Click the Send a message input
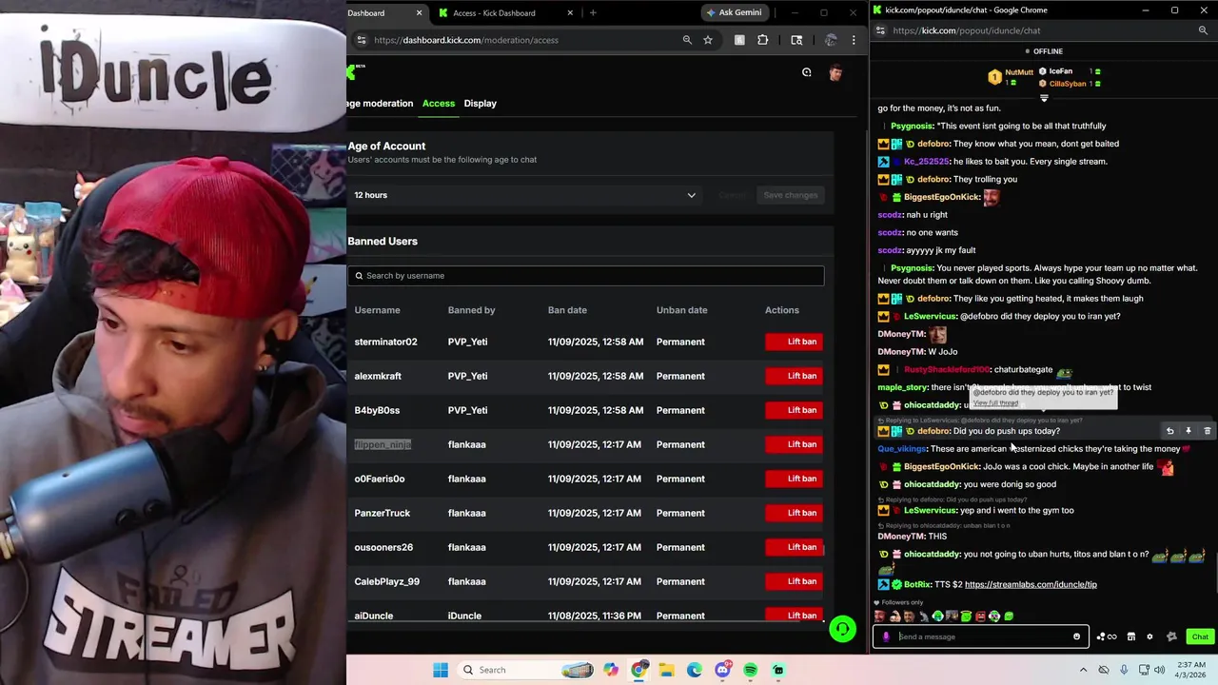Viewport: 1218px width, 685px height. click(x=982, y=636)
